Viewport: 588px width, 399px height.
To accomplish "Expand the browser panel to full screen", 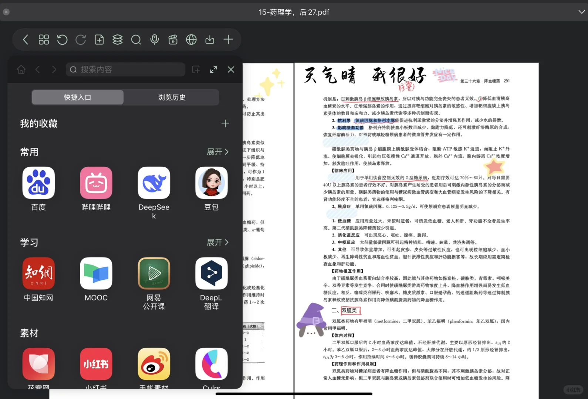I will coord(213,69).
